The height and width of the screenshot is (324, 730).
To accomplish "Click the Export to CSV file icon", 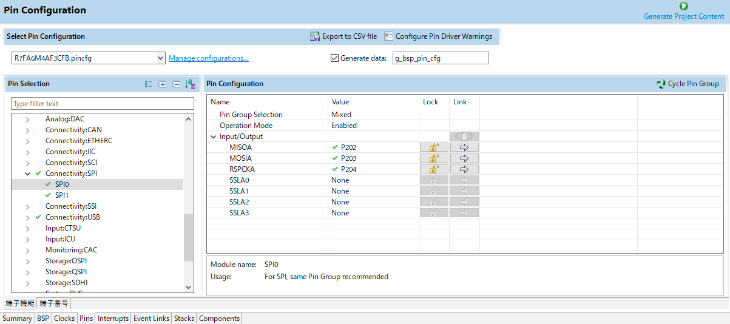I will point(315,36).
